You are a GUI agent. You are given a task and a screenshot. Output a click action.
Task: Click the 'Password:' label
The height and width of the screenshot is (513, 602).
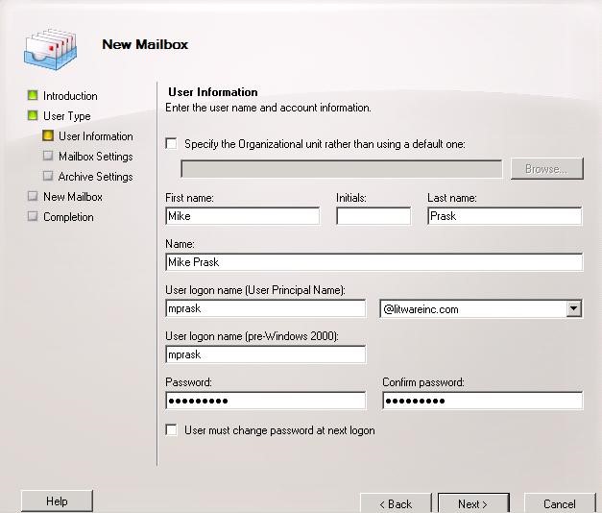tap(188, 382)
